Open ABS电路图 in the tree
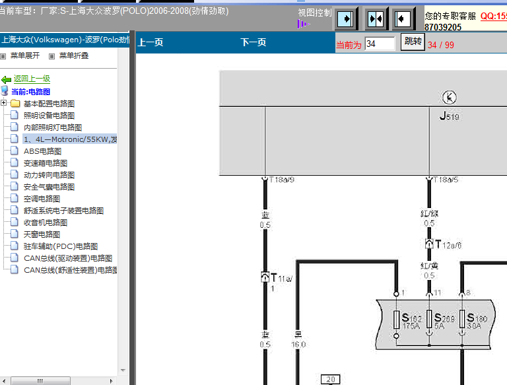This screenshot has width=507, height=385. (x=42, y=151)
